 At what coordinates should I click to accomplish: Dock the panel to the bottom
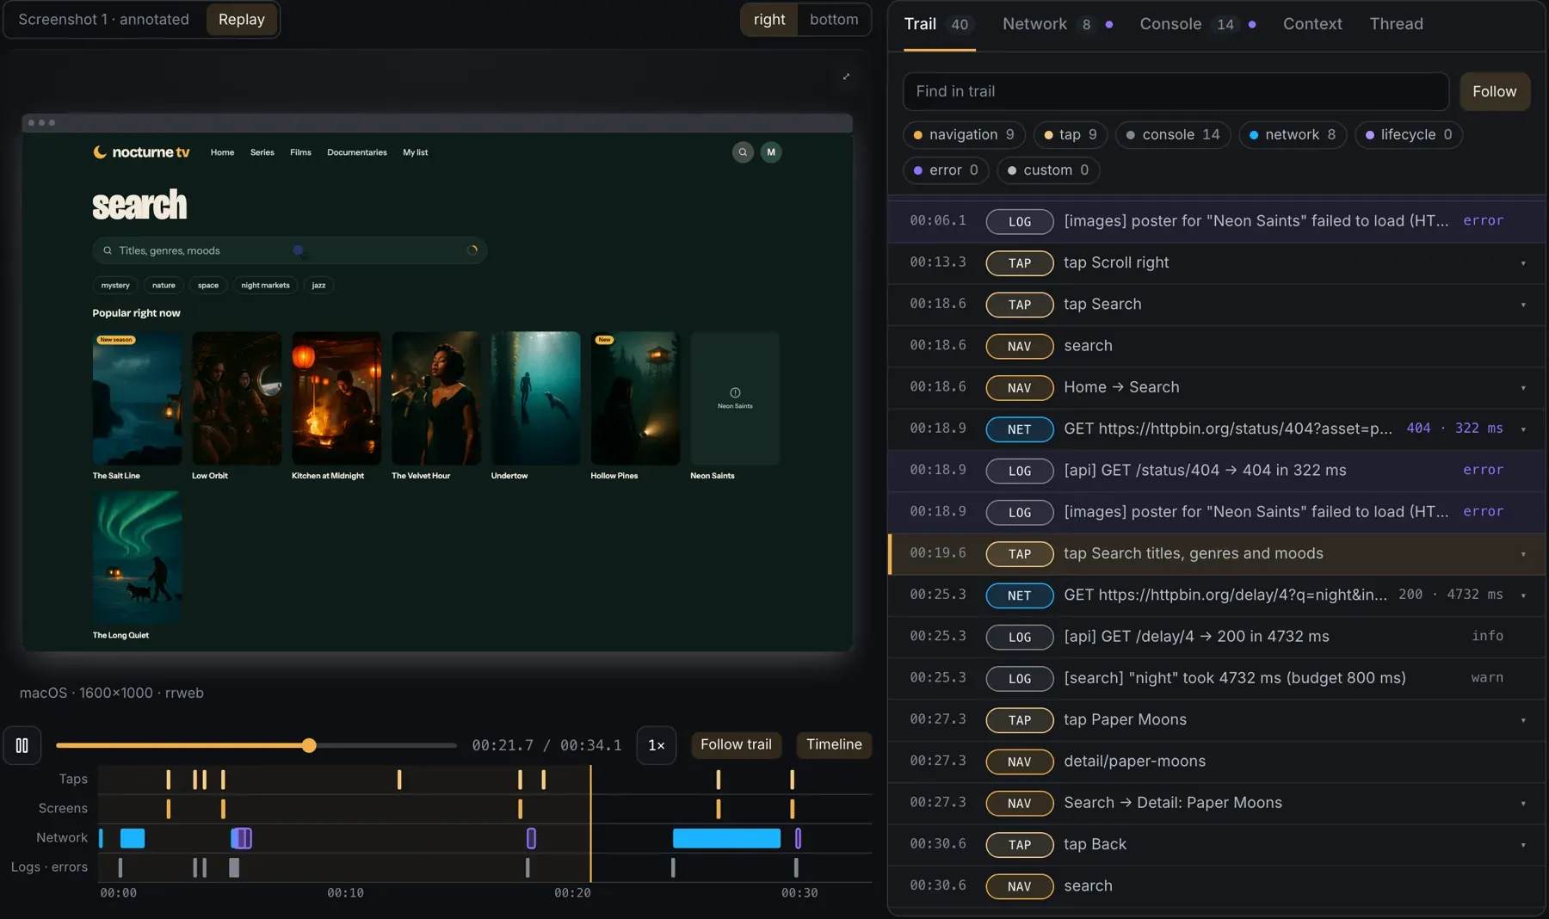834,20
